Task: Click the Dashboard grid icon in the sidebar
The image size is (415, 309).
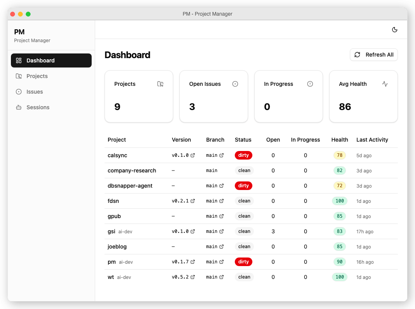Action: 18,60
